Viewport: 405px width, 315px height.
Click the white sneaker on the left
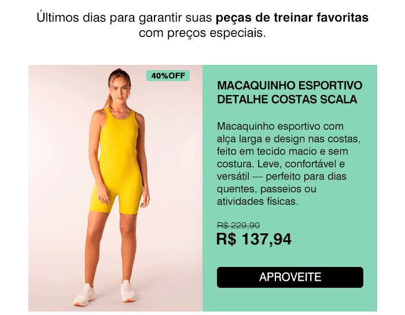coord(85,295)
